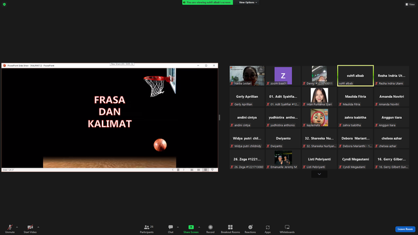The height and width of the screenshot is (235, 418).
Task: Select kaylashafa's cartoon avatar tile
Action: [x=319, y=117]
